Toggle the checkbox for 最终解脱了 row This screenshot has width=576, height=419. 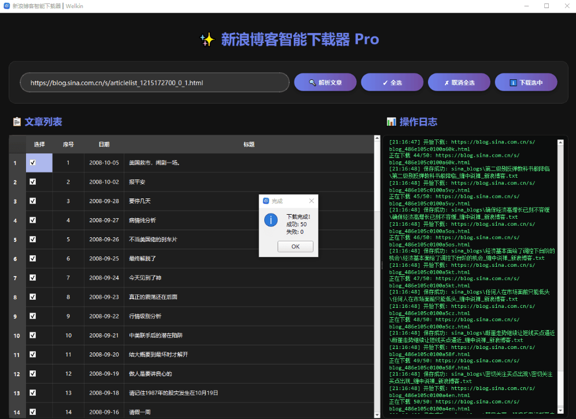(x=33, y=258)
